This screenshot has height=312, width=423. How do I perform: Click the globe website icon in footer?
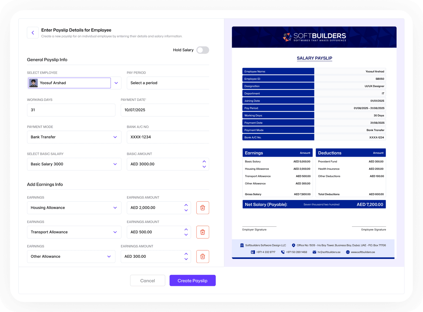[348, 252]
